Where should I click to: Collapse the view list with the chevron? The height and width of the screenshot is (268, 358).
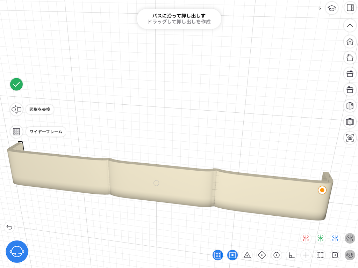coord(350,25)
